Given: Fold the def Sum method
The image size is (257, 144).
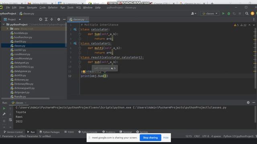Looking at the screenshot, I should 80,34.
